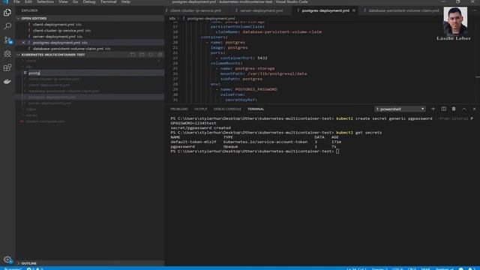Switch to the server-deployment.yml editor tab
Image resolution: width=480 pixels, height=270 pixels.
(262, 10)
